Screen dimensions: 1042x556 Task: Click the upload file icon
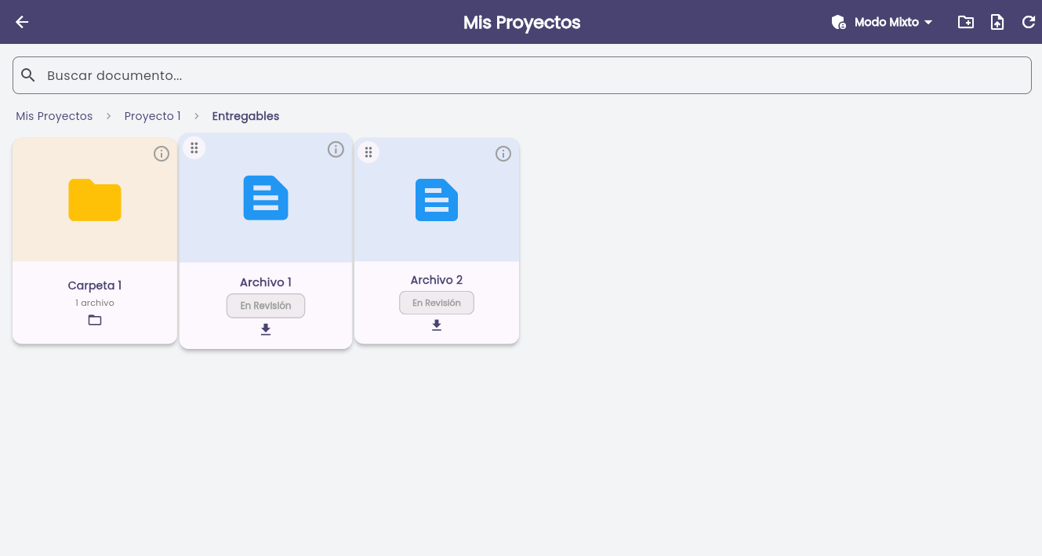997,22
